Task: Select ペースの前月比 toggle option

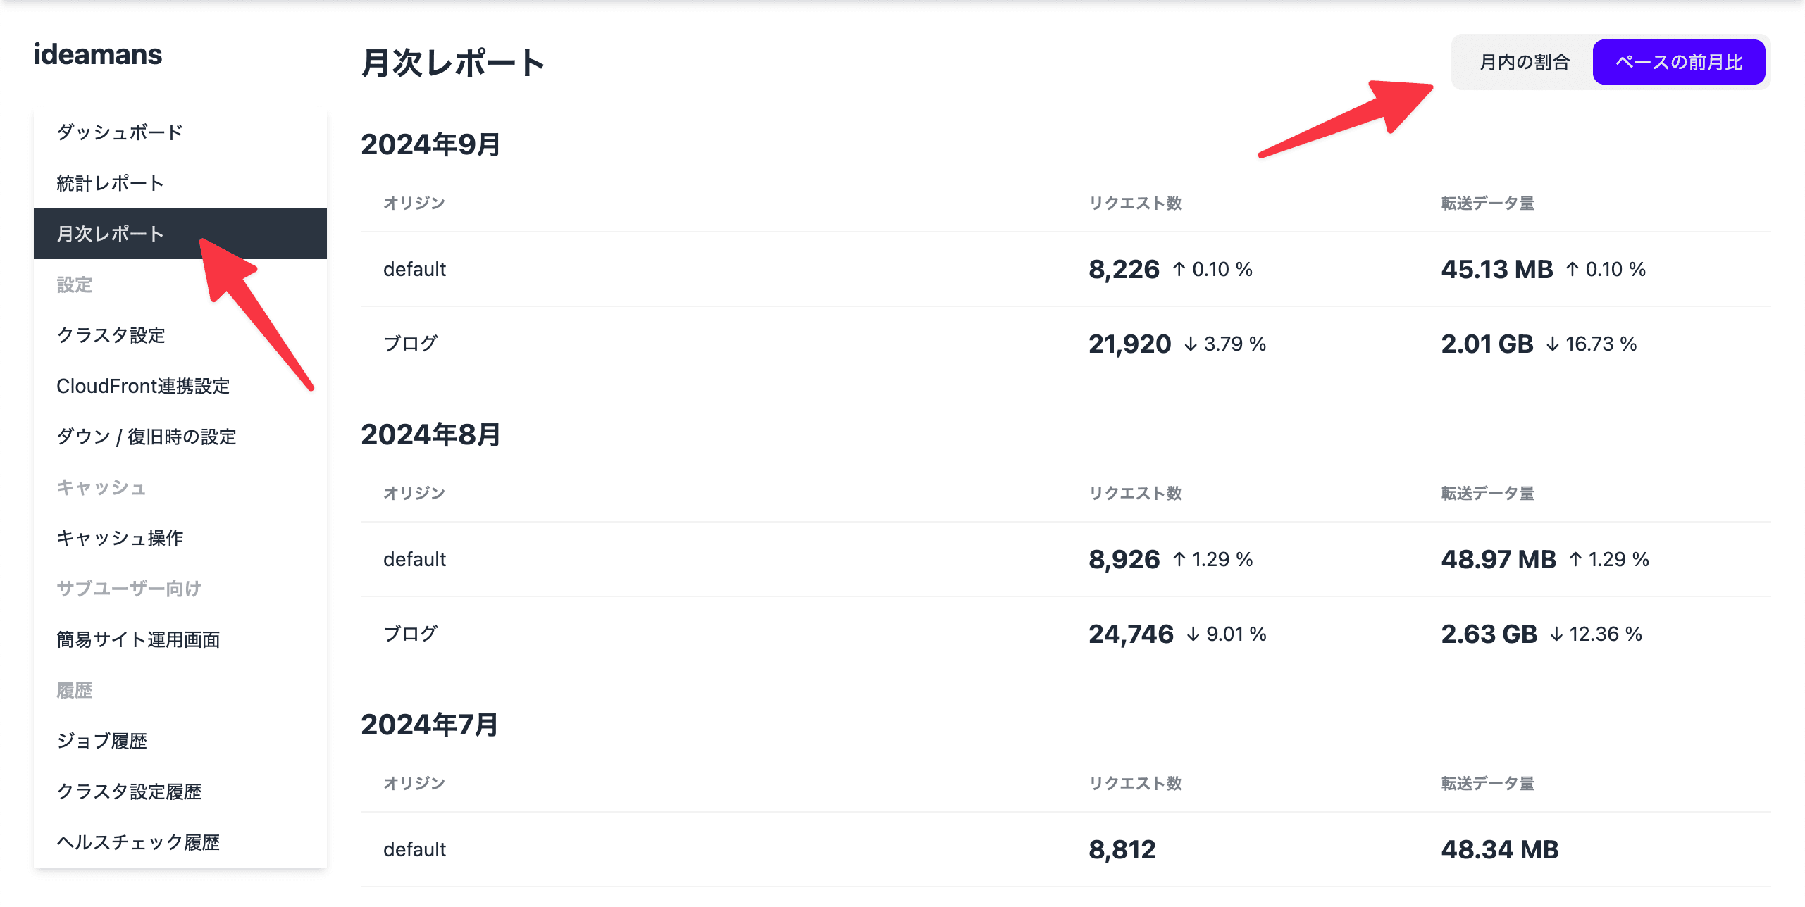Action: (x=1678, y=62)
